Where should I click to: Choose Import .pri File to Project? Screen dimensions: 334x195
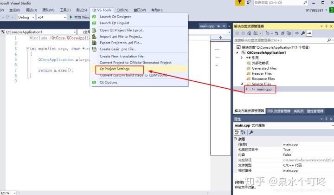pyautogui.click(x=121, y=36)
